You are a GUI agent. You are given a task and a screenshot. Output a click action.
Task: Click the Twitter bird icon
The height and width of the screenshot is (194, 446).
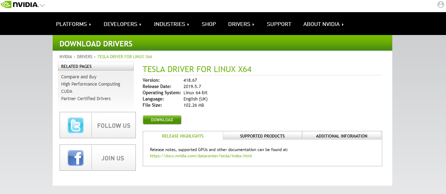point(76,125)
